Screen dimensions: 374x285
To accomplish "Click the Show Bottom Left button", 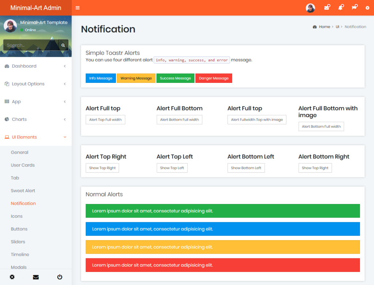I will (246, 168).
